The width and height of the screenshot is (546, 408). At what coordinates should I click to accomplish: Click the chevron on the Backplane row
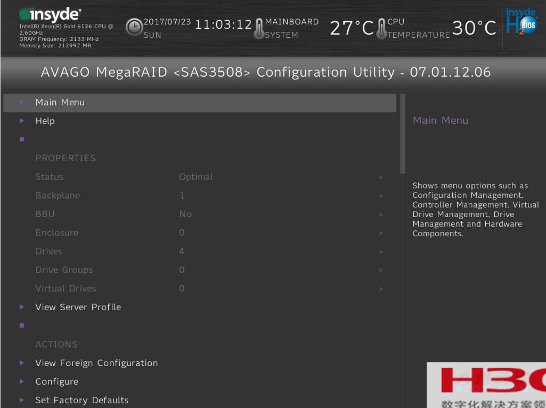[380, 196]
